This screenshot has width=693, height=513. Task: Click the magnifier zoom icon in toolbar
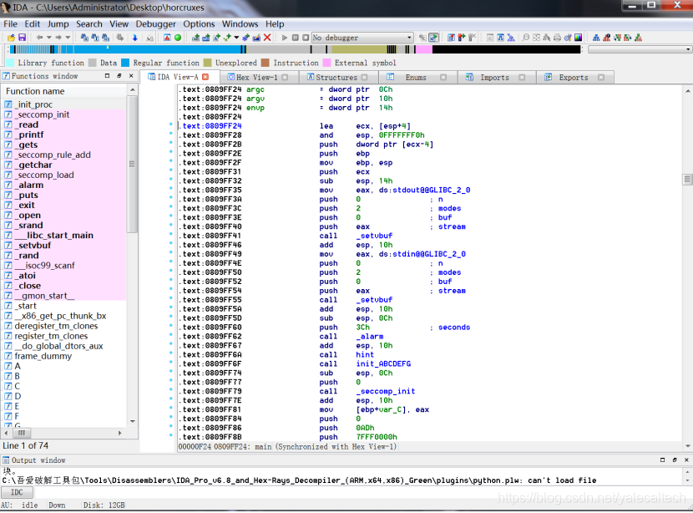(x=526, y=38)
